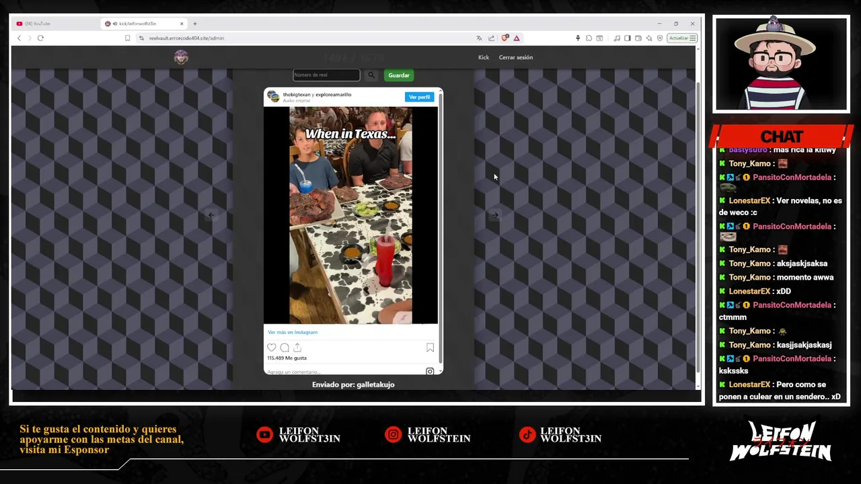Click Tony_Kamo's message momento awwa

(776, 277)
